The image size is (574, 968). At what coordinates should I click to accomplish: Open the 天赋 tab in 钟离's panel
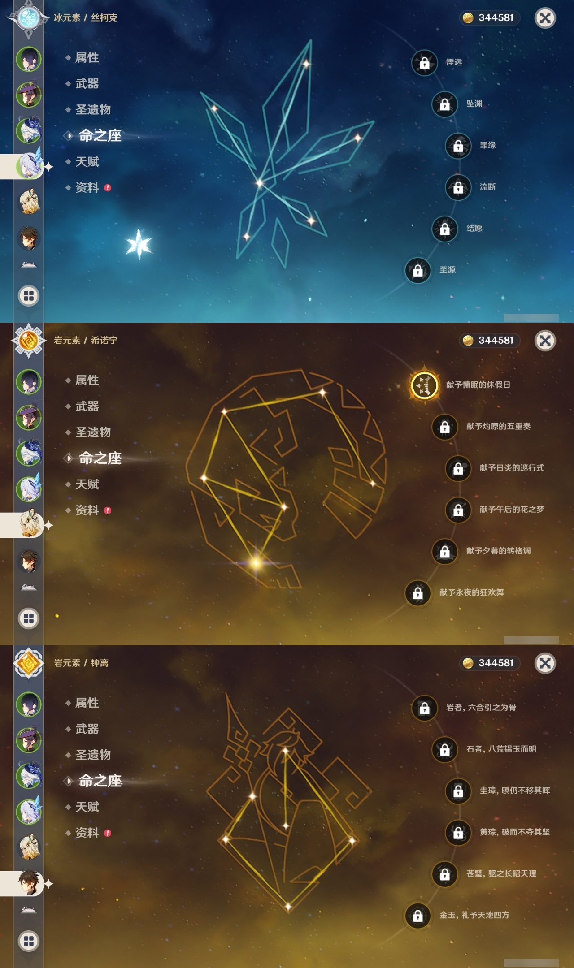(x=87, y=807)
